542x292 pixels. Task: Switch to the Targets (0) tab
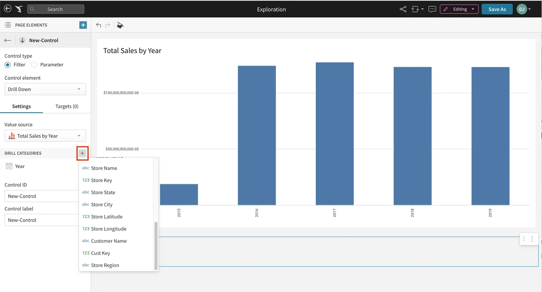67,106
